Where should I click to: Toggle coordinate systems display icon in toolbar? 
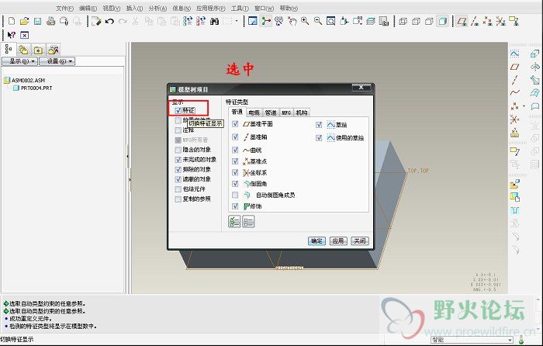coord(500,22)
